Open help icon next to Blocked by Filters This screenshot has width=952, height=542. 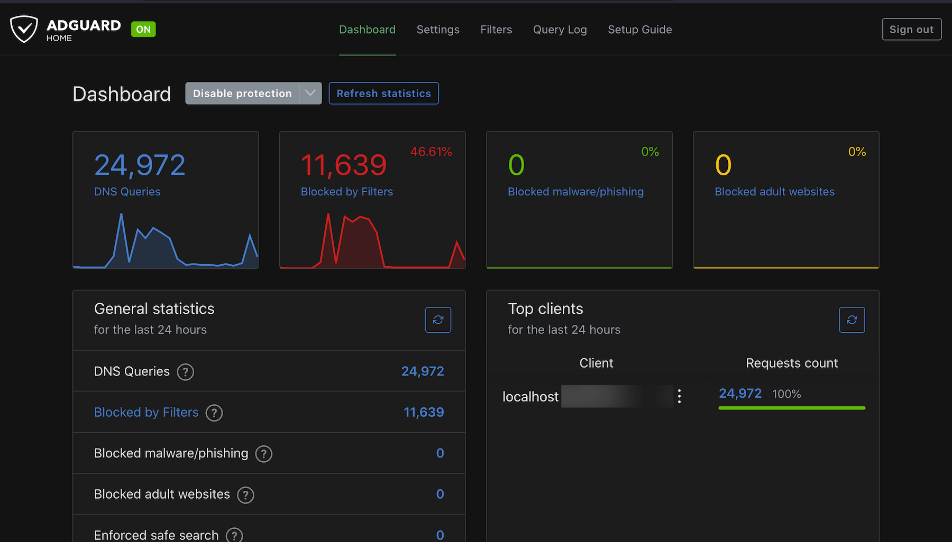tap(214, 413)
